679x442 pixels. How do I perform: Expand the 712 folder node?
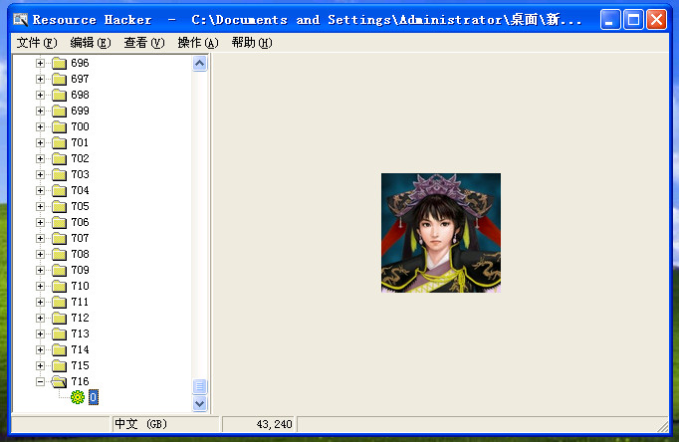coord(40,319)
